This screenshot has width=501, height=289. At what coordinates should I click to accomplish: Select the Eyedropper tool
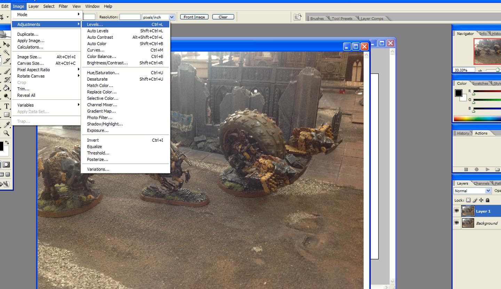coord(6,125)
